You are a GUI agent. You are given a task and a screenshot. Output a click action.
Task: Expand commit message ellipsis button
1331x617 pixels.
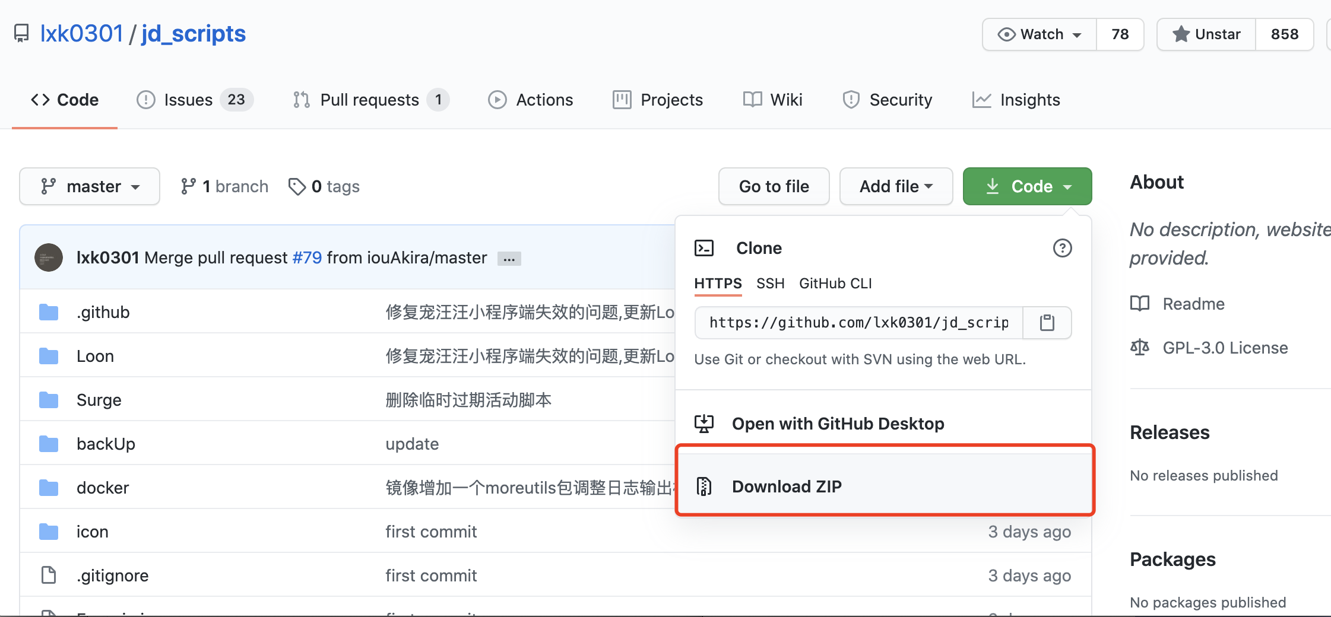coord(509,259)
